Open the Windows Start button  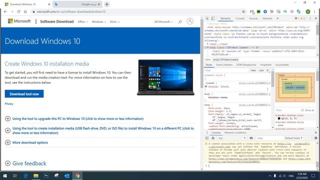point(4,175)
